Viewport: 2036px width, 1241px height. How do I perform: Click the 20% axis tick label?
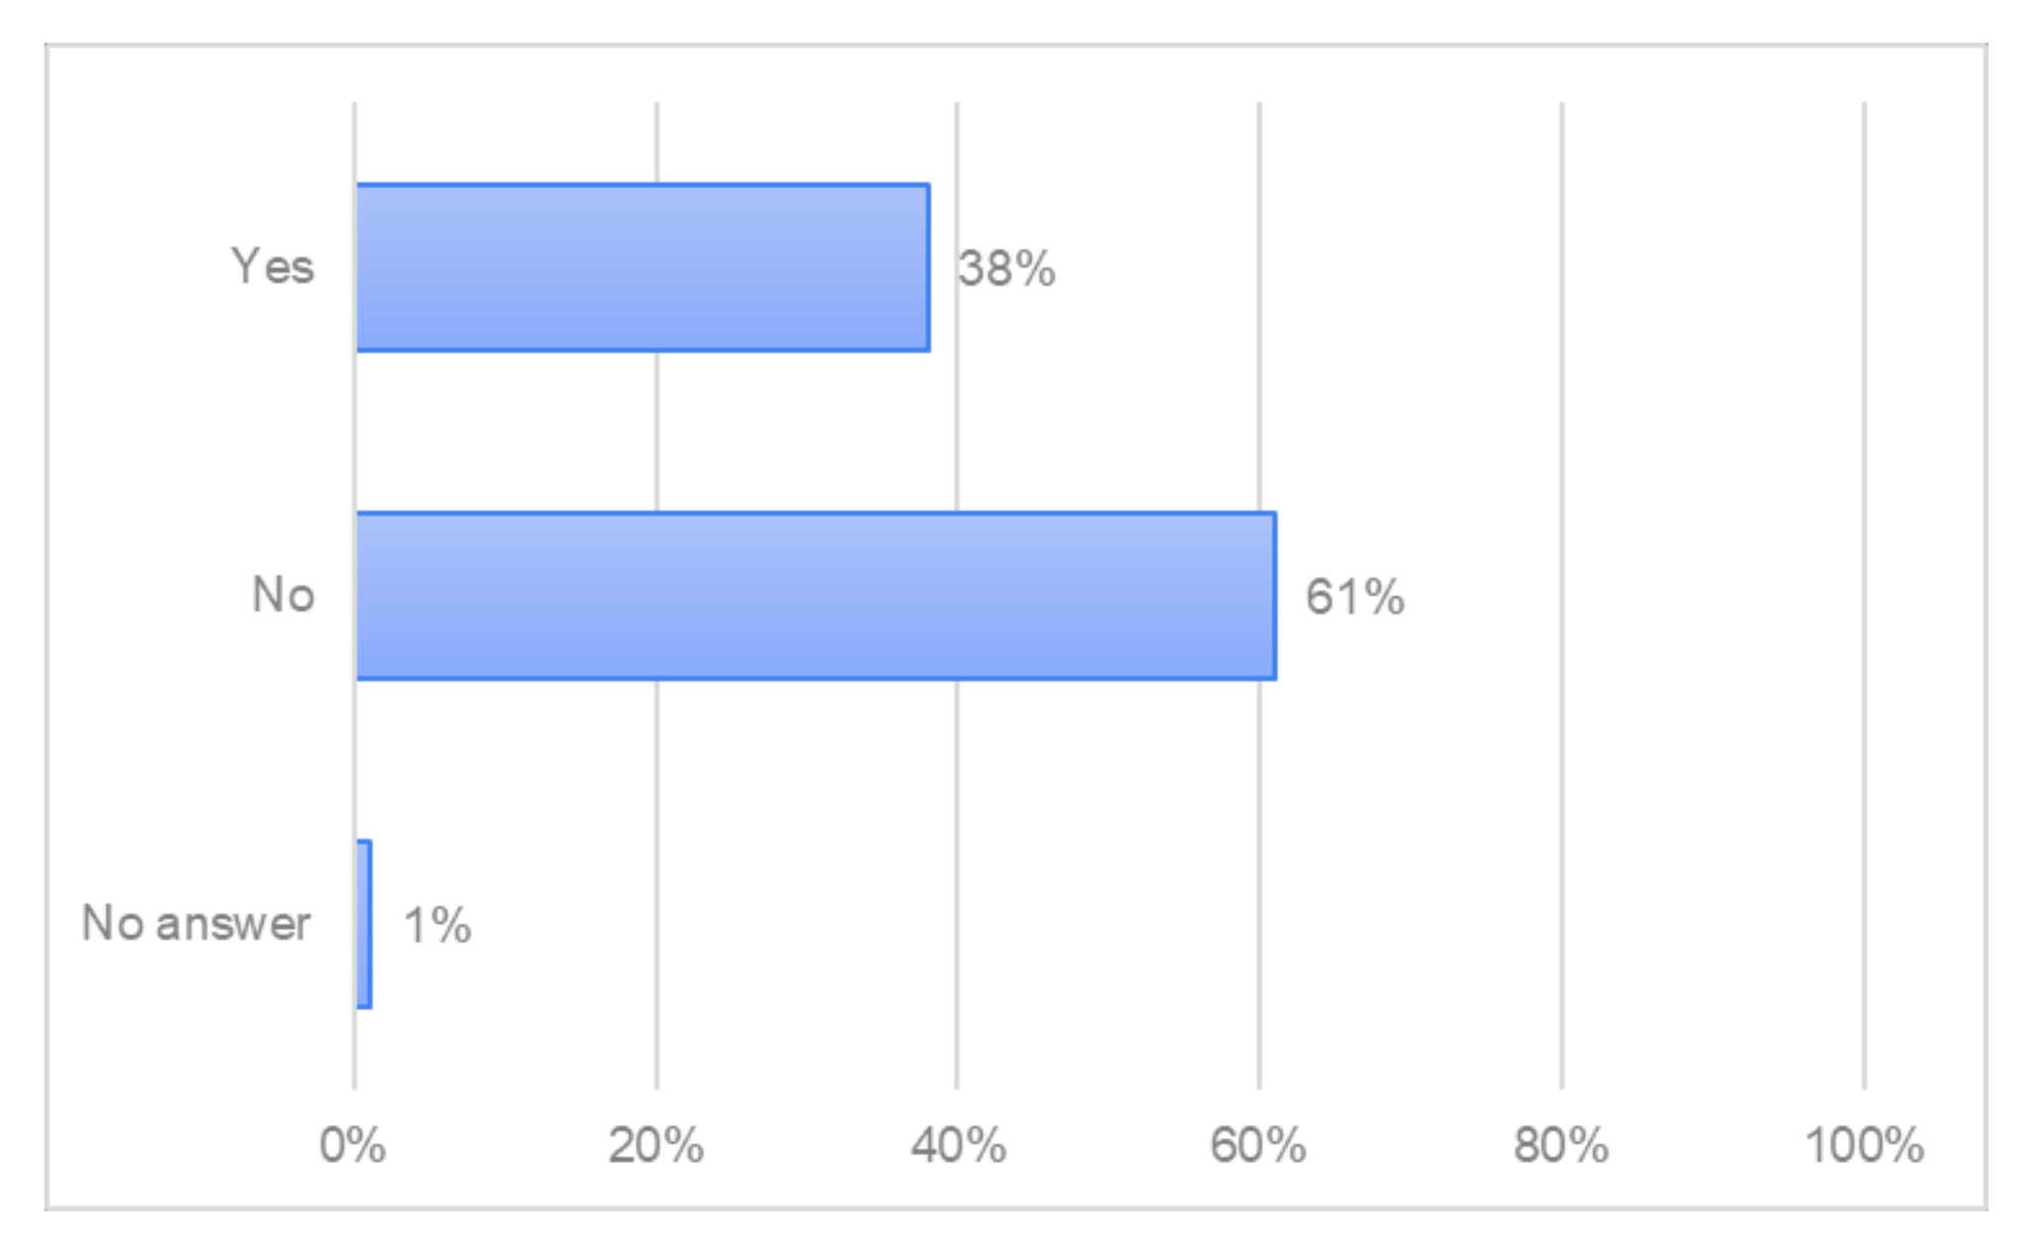point(655,1146)
